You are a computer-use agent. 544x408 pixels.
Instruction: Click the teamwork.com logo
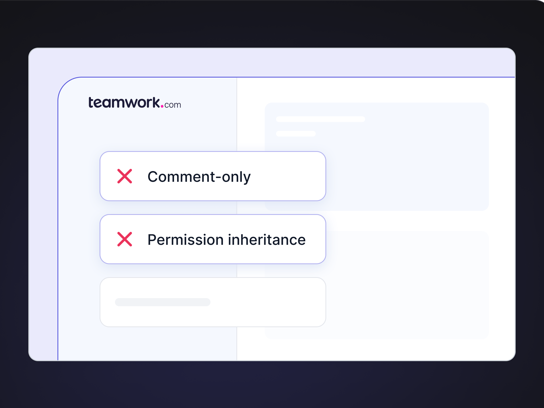[135, 103]
